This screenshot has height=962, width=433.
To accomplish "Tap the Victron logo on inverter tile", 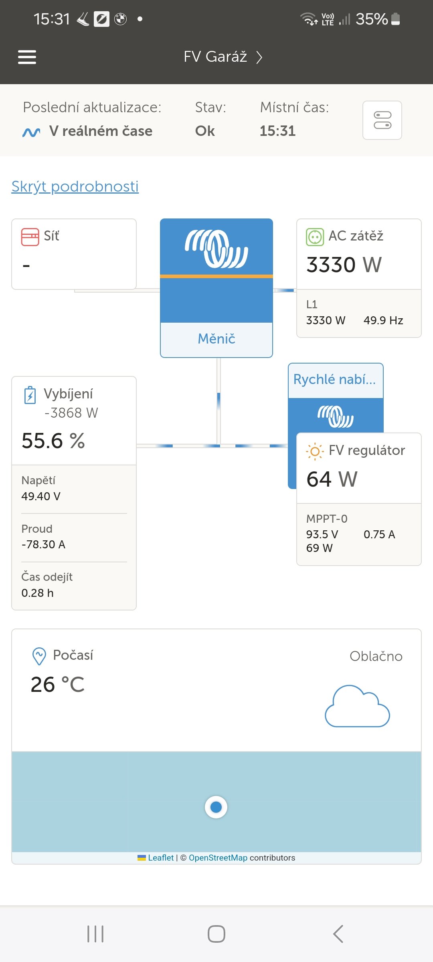I will pos(216,249).
